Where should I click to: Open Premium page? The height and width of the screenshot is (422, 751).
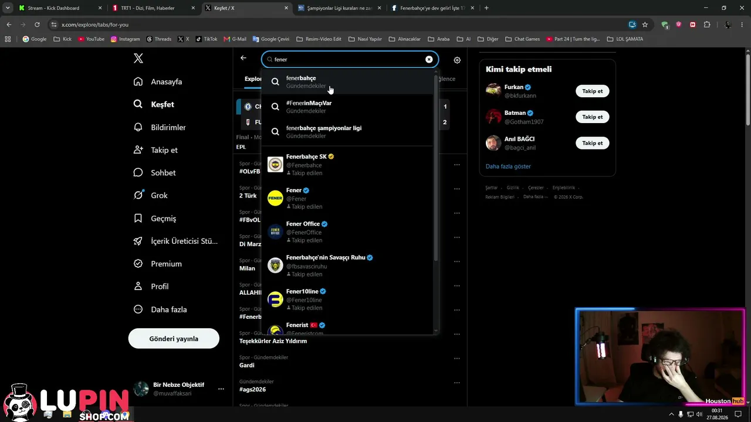[x=158, y=264]
